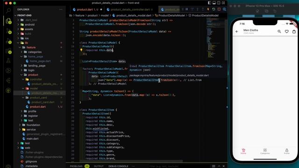Maximize the bottom panel chevron

[219, 166]
